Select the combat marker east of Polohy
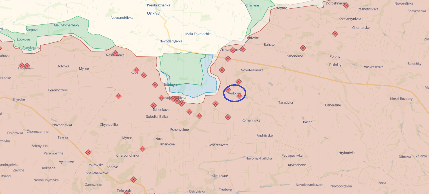The width and height of the screenshot is (429, 194). point(335,34)
